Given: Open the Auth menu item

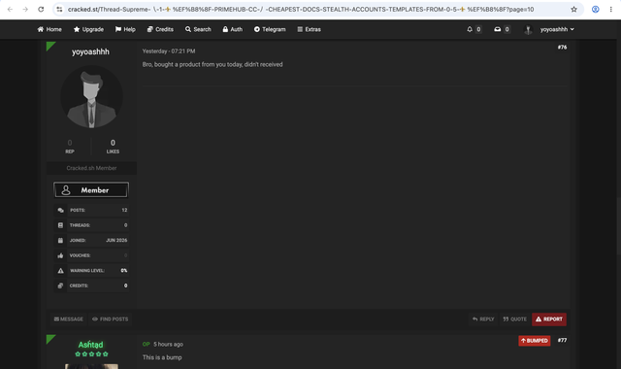Looking at the screenshot, I should click(x=233, y=29).
